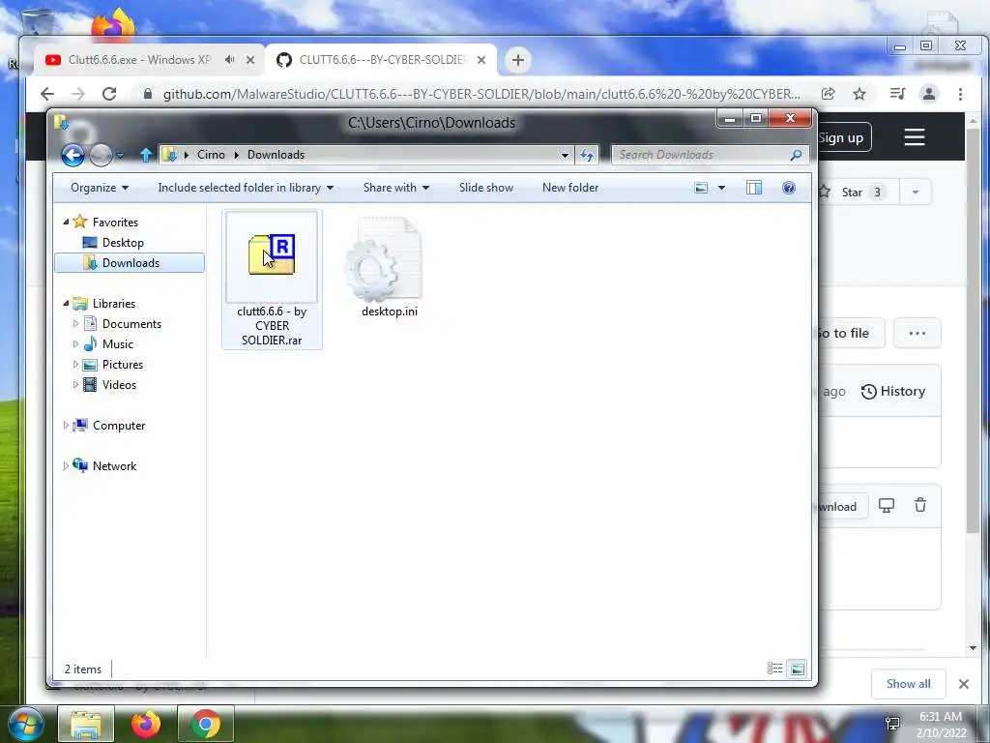The height and width of the screenshot is (743, 990).
Task: Open Chrome profile avatar icon
Action: pyautogui.click(x=929, y=94)
